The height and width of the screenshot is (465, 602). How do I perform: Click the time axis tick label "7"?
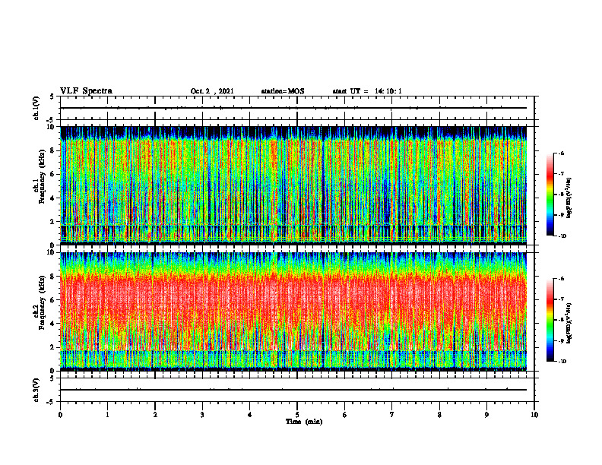(392, 415)
